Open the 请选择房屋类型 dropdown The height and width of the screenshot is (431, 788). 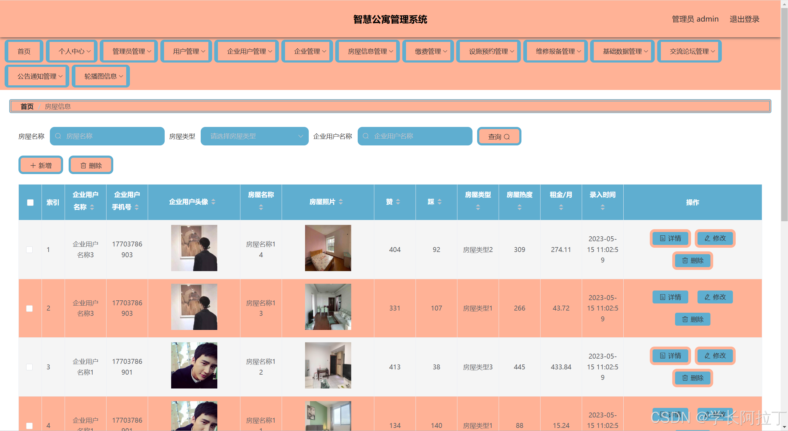[x=254, y=136]
